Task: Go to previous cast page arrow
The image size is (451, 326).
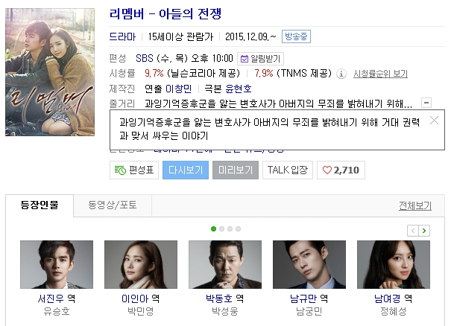Action: pos(413,231)
